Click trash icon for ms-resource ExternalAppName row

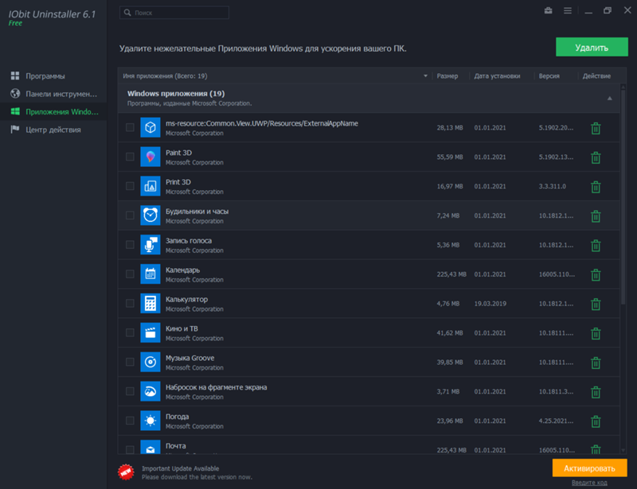(596, 128)
